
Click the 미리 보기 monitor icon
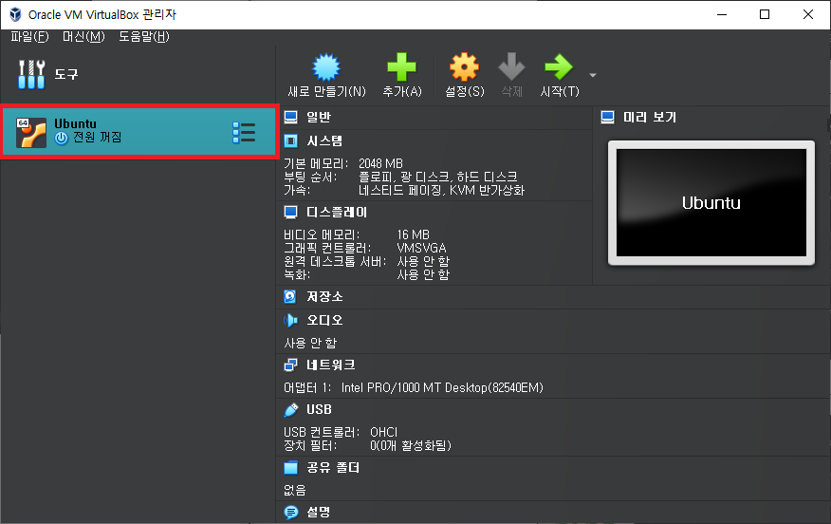(x=607, y=117)
